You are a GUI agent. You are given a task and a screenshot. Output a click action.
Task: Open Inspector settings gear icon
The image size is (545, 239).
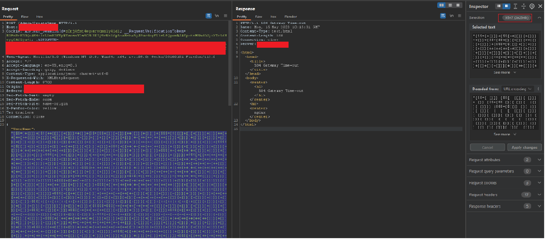pyautogui.click(x=532, y=6)
